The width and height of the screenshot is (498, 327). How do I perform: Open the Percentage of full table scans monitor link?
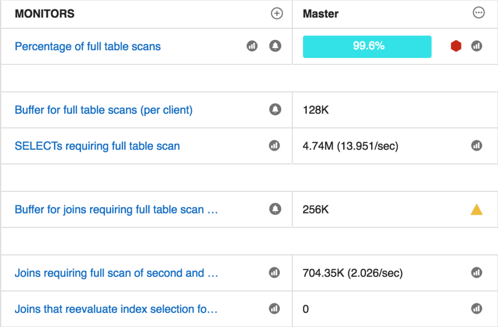point(88,46)
